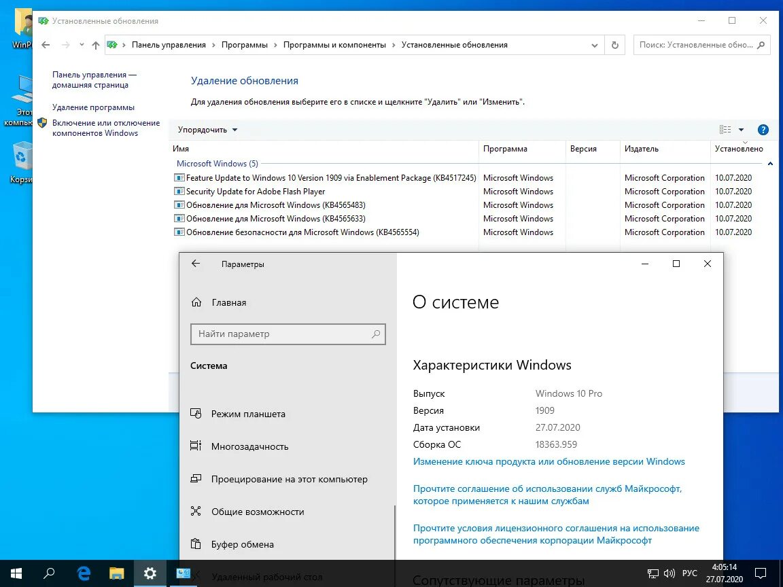Open taskbar clock and calendar
This screenshot has width=783, height=587.
[724, 573]
